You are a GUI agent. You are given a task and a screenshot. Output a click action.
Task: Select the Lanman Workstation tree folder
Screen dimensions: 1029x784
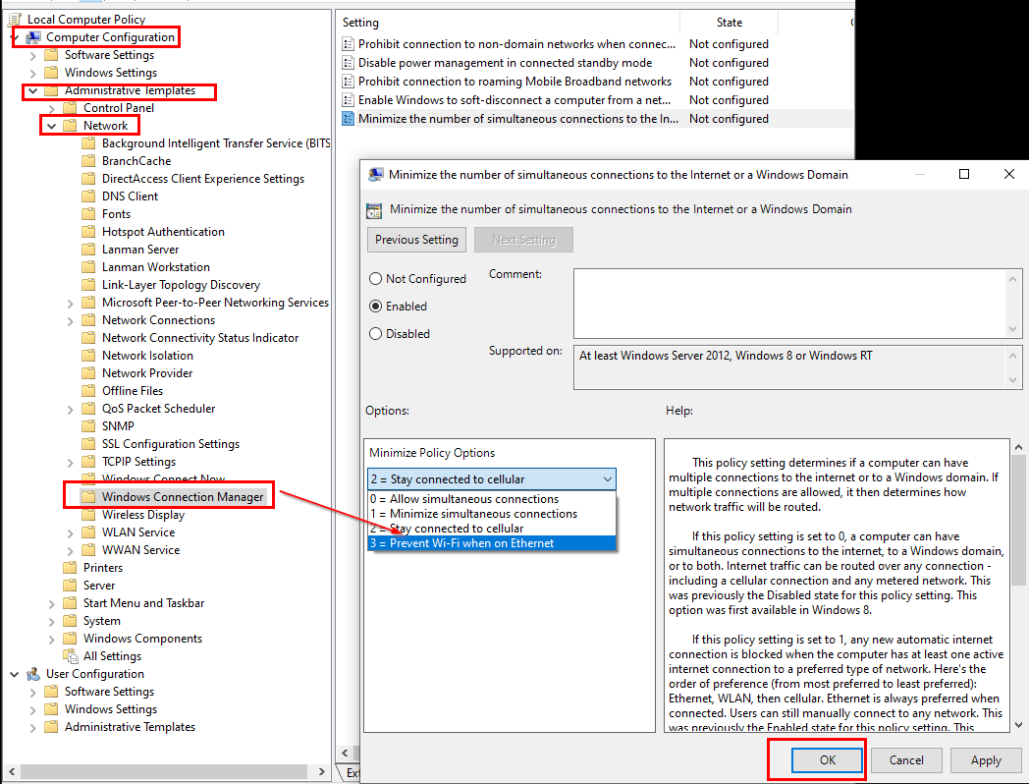point(155,267)
